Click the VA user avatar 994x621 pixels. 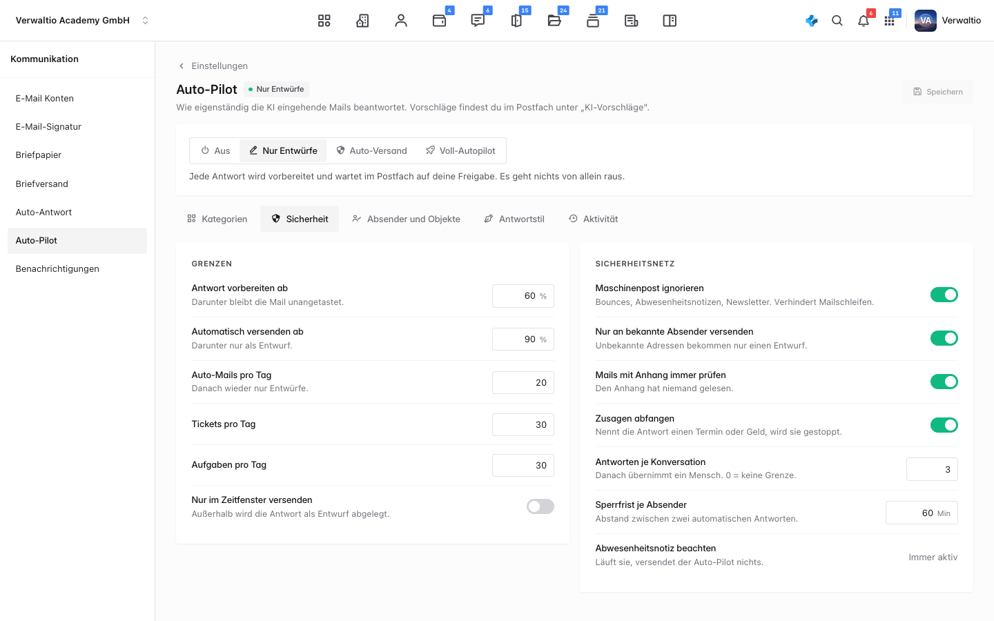(x=926, y=21)
